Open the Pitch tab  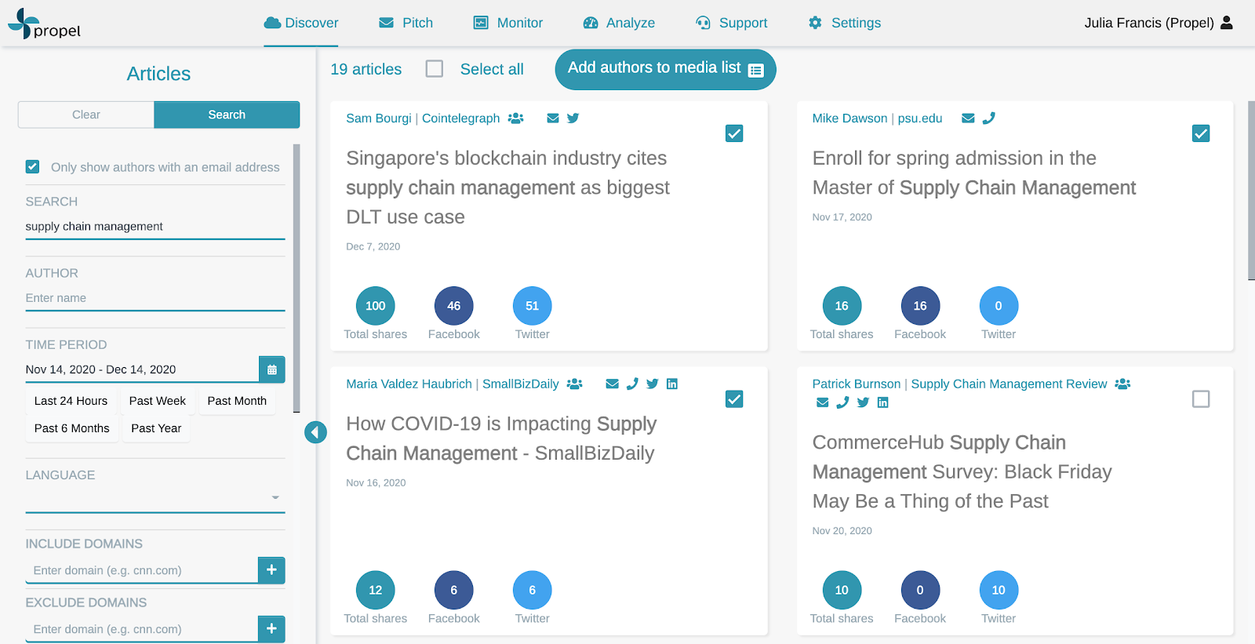coord(406,23)
